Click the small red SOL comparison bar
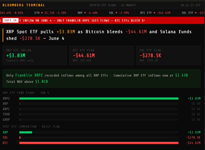Viewport: 205px width, 150px height. (20, 138)
